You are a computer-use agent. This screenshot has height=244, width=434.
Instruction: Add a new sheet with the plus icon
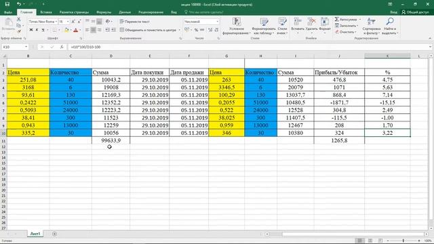click(x=54, y=234)
